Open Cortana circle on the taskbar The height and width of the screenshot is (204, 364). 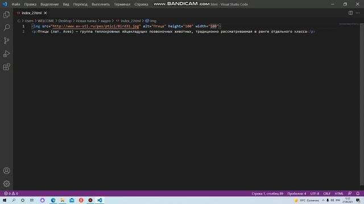coord(23,200)
